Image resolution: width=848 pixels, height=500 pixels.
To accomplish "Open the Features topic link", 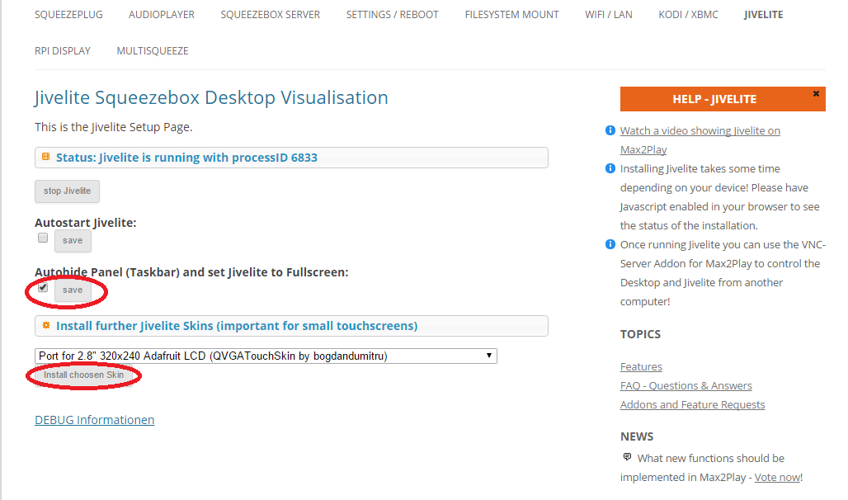I will pos(641,367).
